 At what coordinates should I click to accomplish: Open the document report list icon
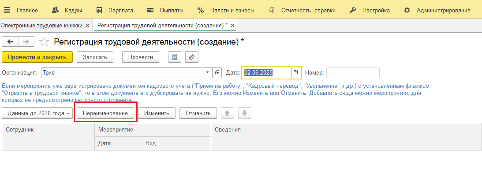pyautogui.click(x=175, y=57)
